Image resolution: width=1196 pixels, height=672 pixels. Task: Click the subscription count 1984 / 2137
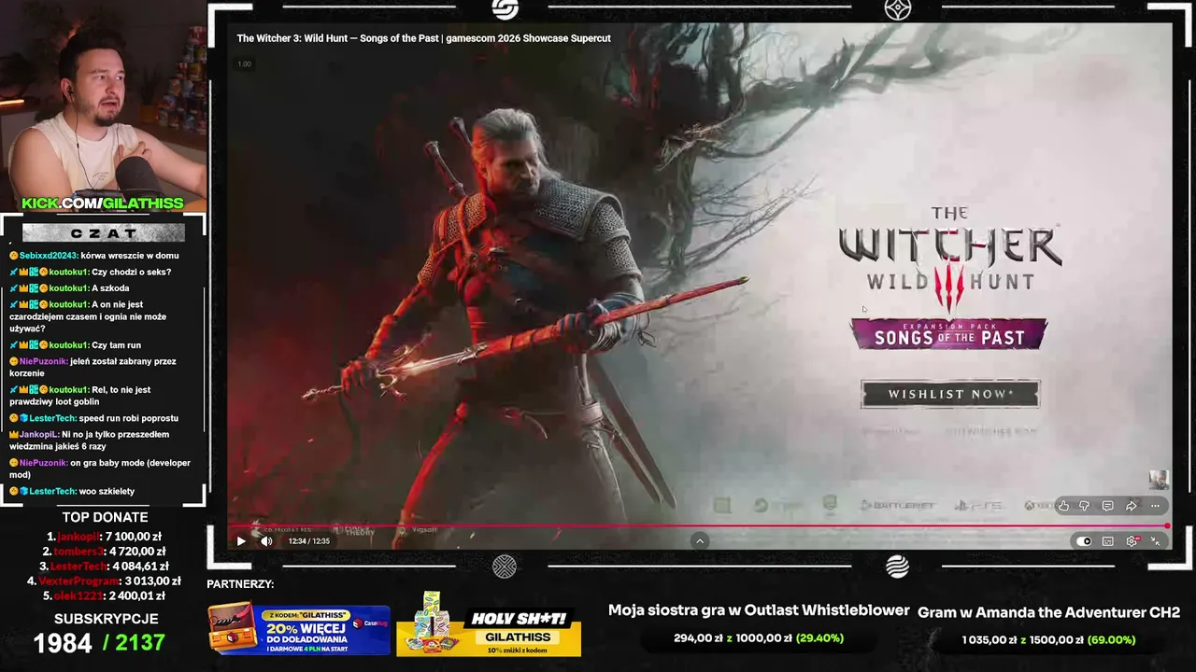[x=99, y=643]
